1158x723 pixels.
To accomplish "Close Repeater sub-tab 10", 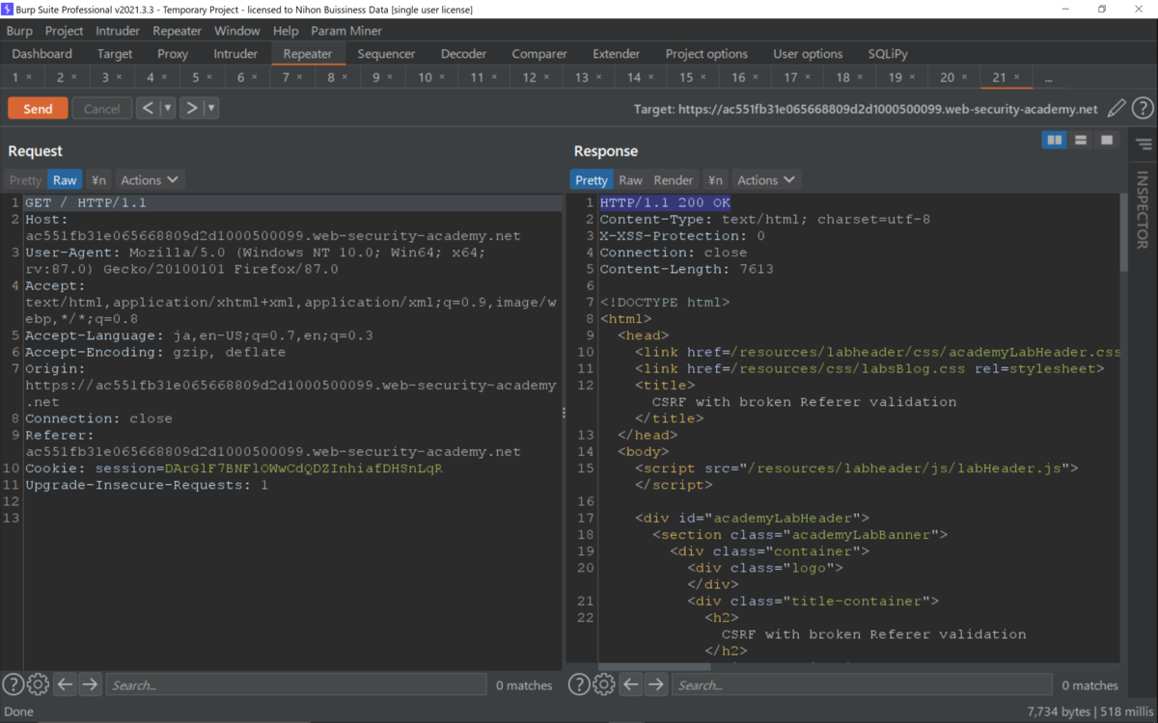I will [442, 77].
